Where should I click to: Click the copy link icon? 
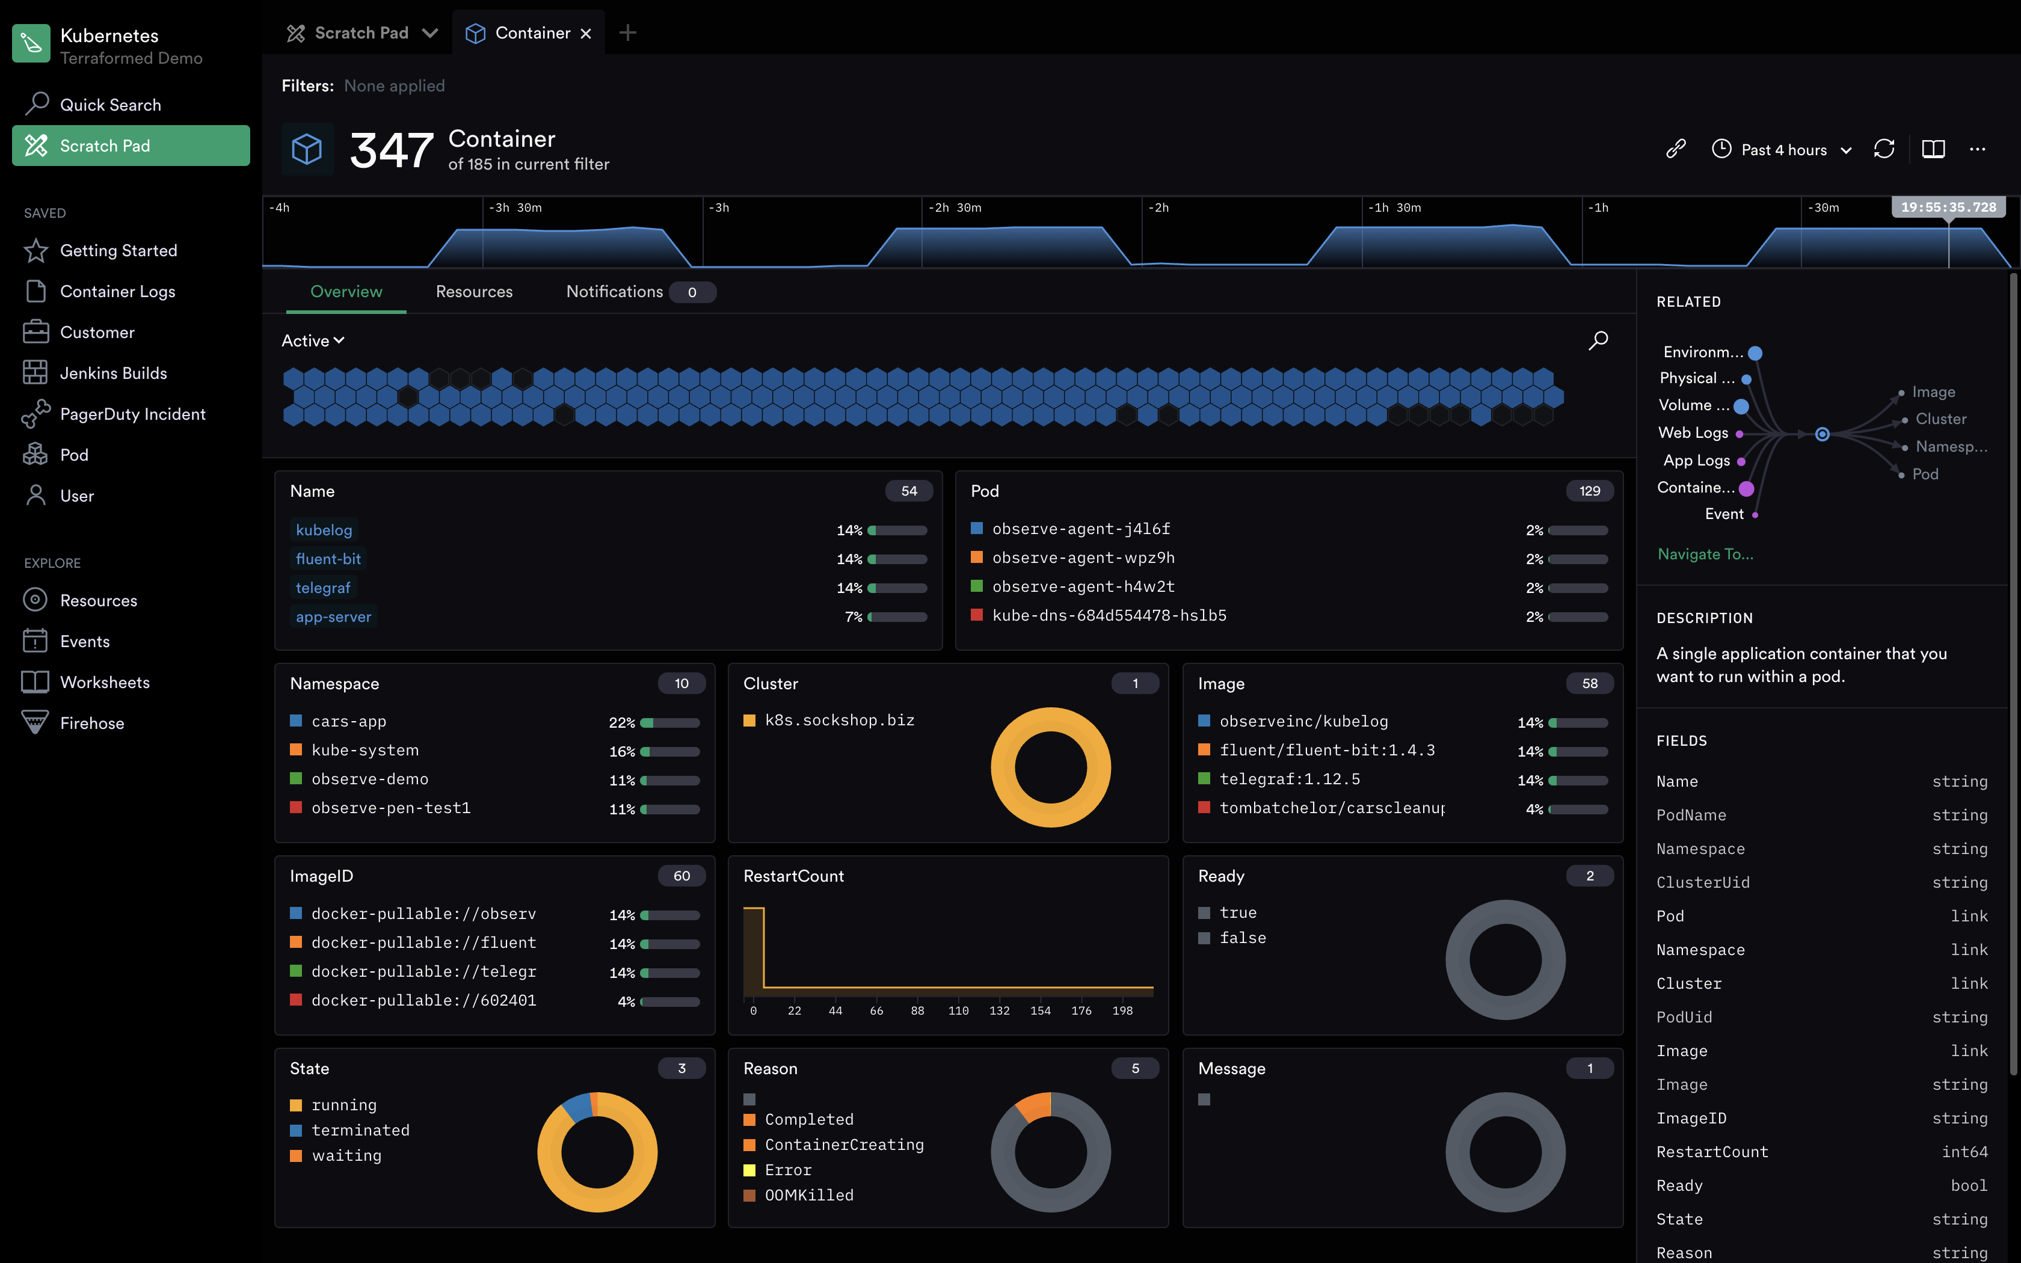pos(1675,150)
